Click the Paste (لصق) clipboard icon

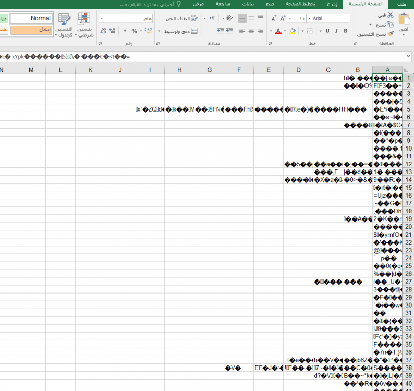(404, 19)
